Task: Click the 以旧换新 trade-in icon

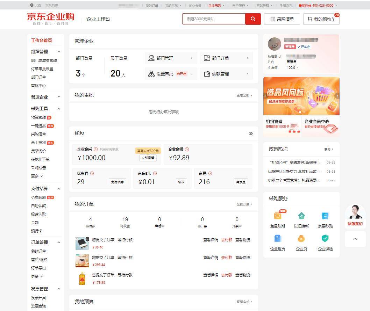Action: pyautogui.click(x=301, y=216)
